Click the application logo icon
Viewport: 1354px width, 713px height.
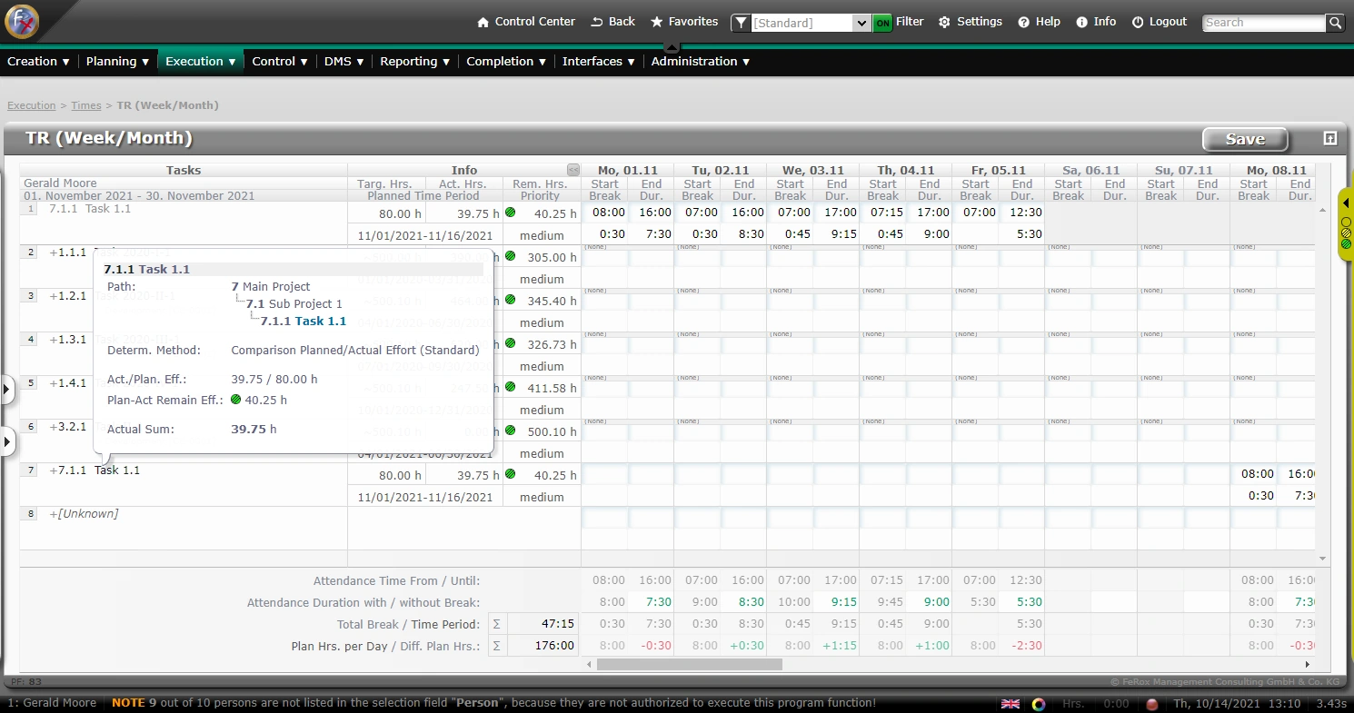[22, 22]
